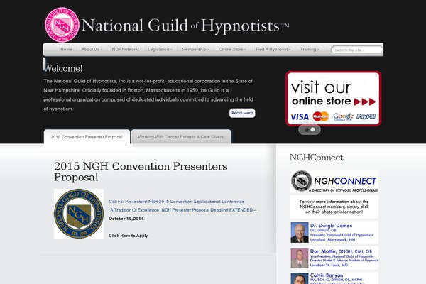The width and height of the screenshot is (426, 284).
Task: Select the second slideshow dot indicator
Action: (312, 130)
